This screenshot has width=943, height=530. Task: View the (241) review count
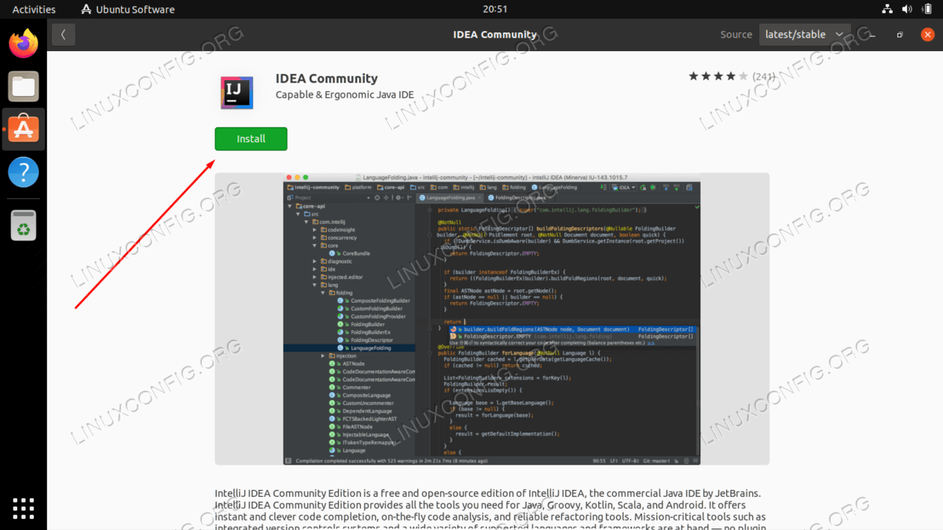764,76
